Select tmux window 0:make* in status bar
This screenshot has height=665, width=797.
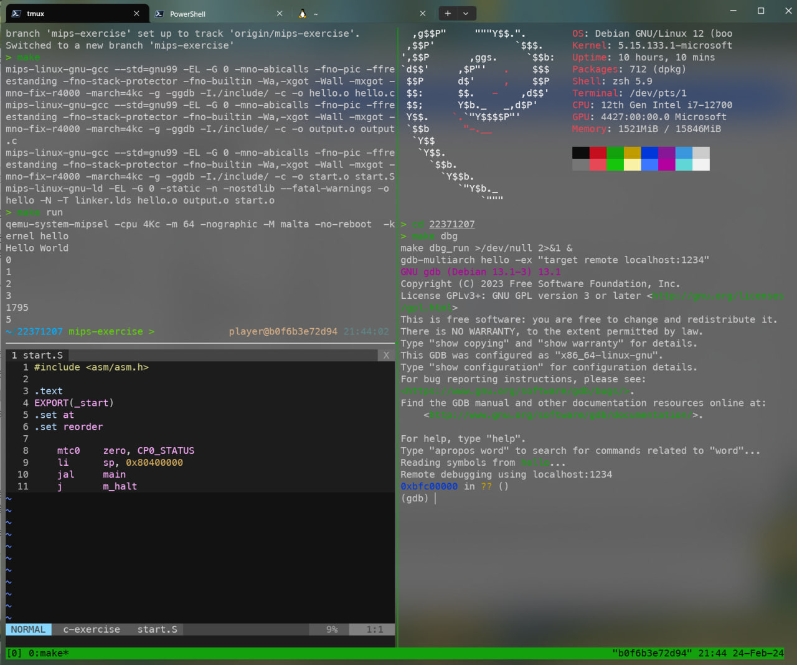49,653
